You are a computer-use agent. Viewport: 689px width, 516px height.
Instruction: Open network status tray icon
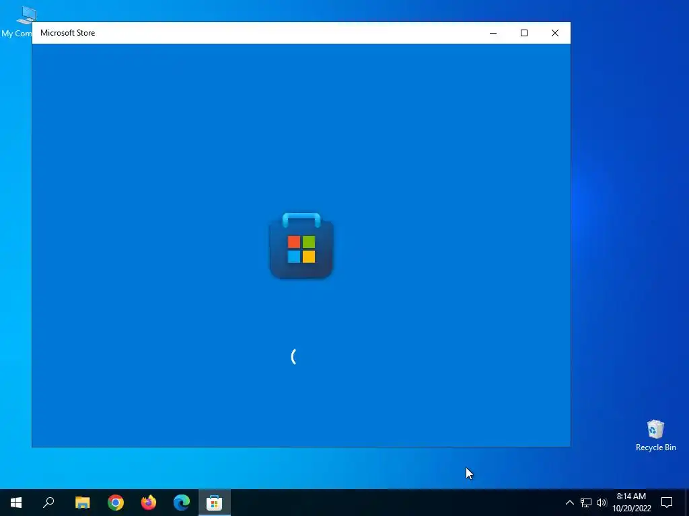[586, 503]
